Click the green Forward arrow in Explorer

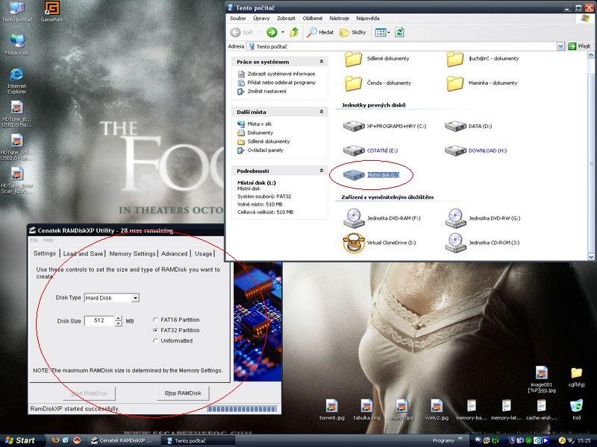[x=272, y=32]
